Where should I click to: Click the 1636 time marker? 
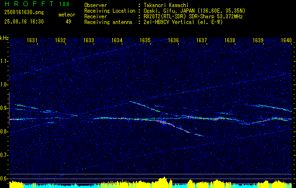[x=173, y=40]
